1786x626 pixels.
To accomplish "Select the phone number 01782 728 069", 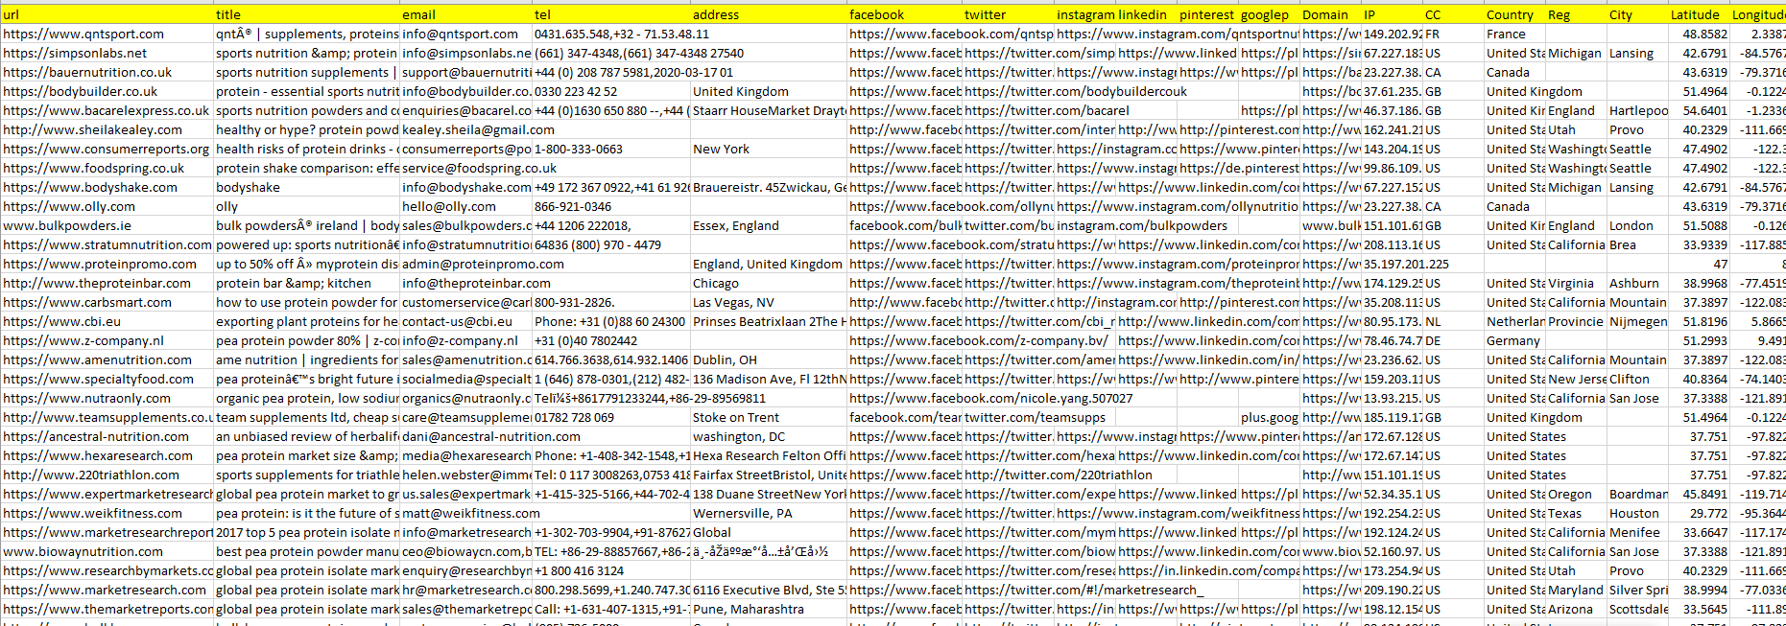I will (611, 417).
